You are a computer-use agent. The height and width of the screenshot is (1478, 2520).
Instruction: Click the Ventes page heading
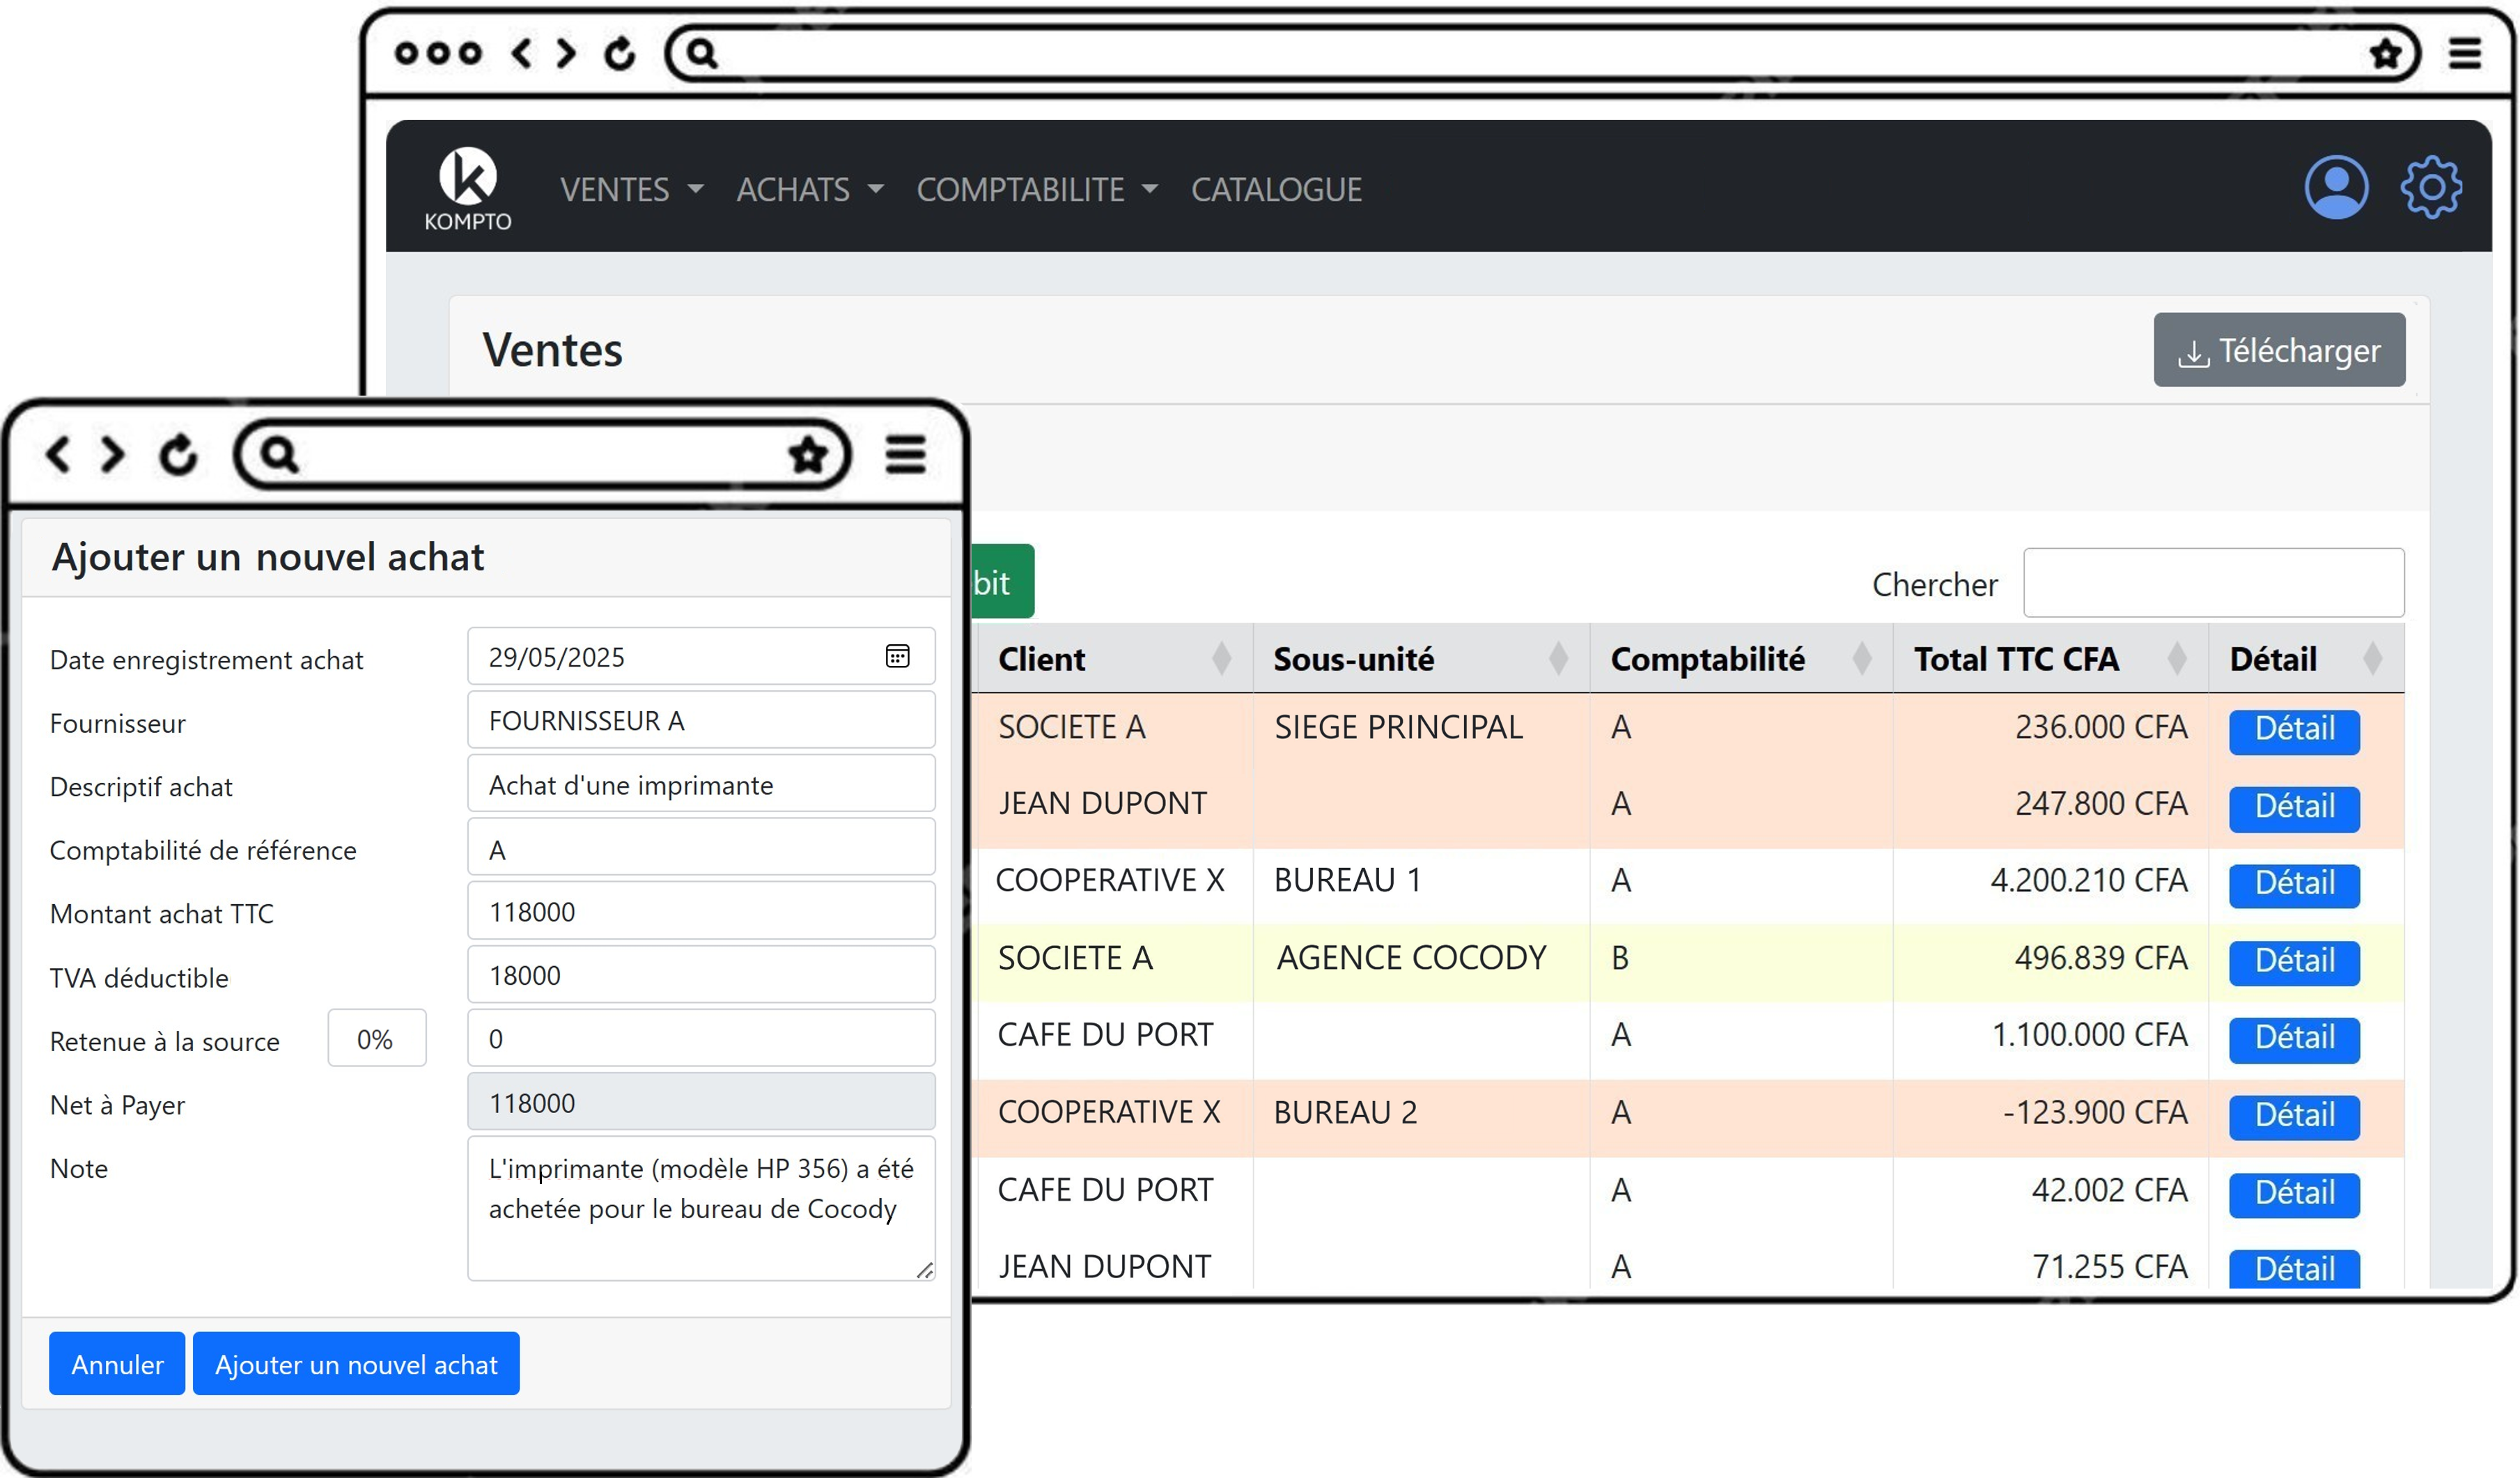[552, 350]
